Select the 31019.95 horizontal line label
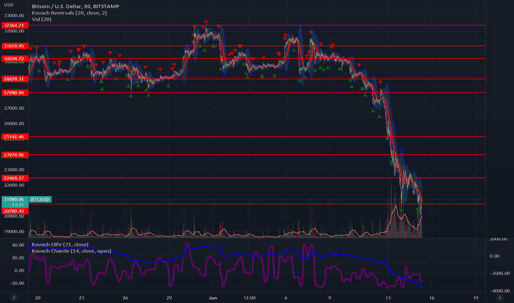 point(14,46)
